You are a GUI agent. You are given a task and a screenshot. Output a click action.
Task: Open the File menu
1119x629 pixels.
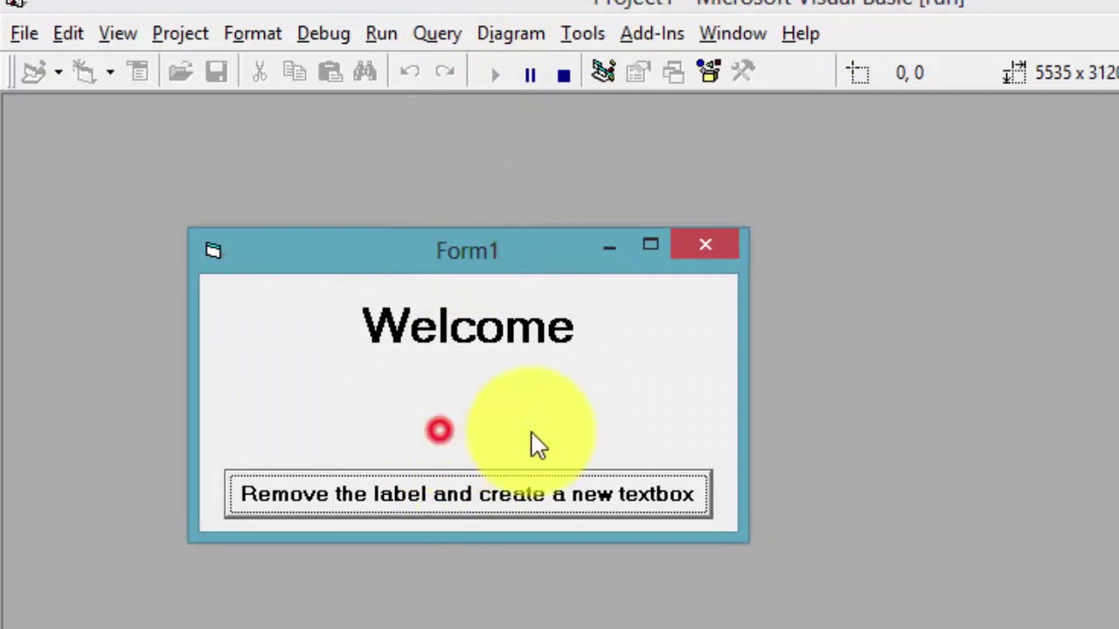coord(24,33)
